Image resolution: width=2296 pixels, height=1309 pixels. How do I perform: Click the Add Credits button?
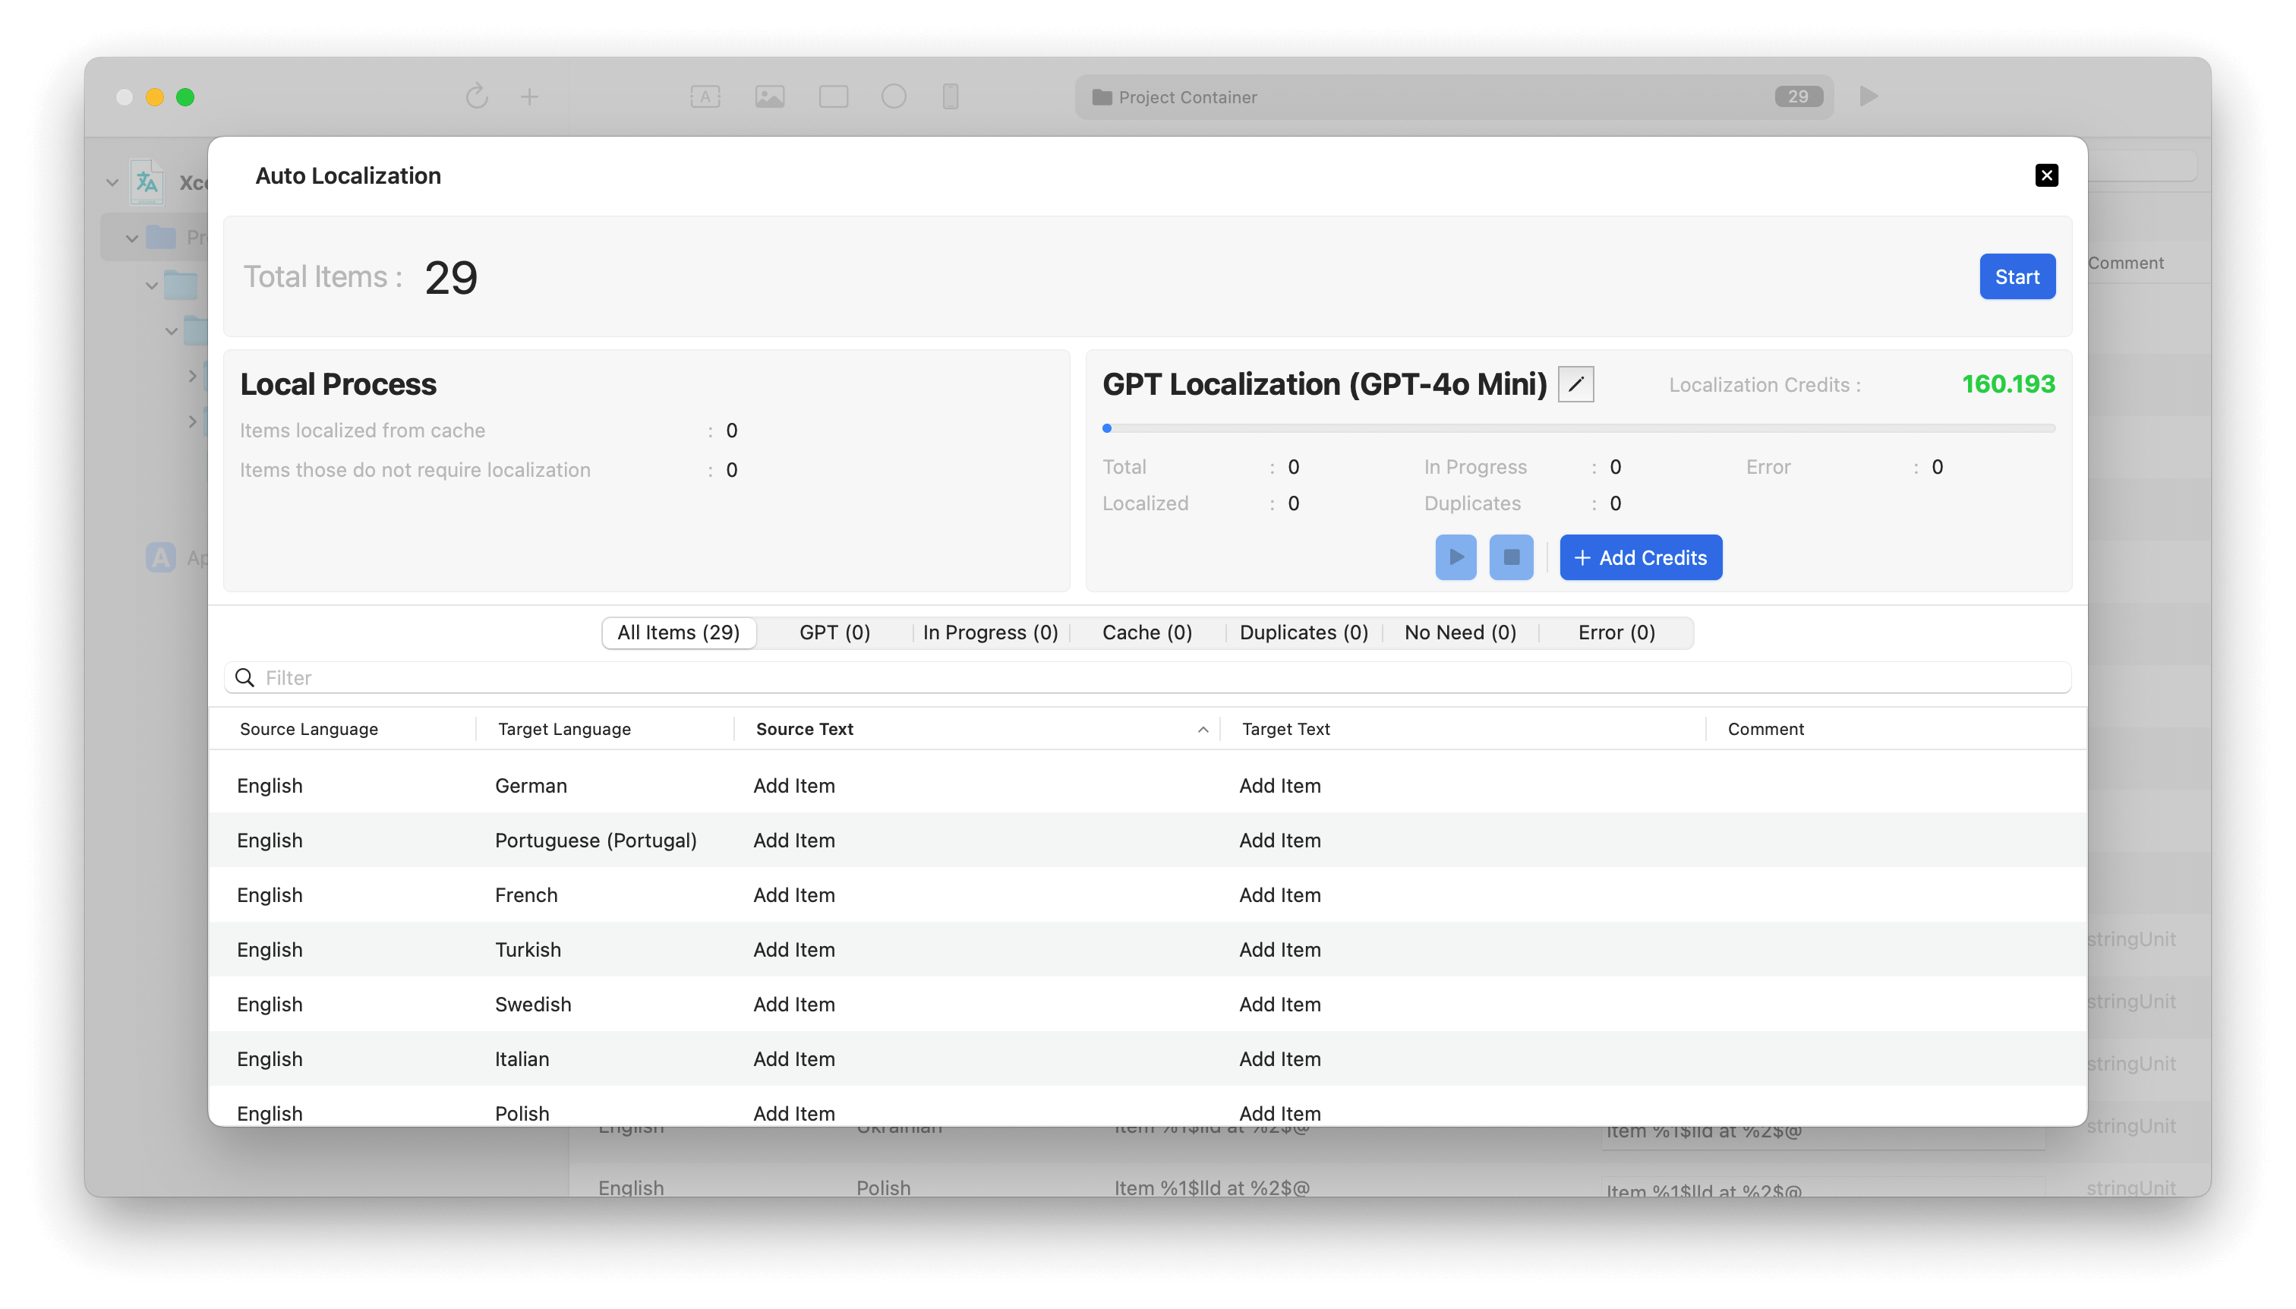[1641, 557]
